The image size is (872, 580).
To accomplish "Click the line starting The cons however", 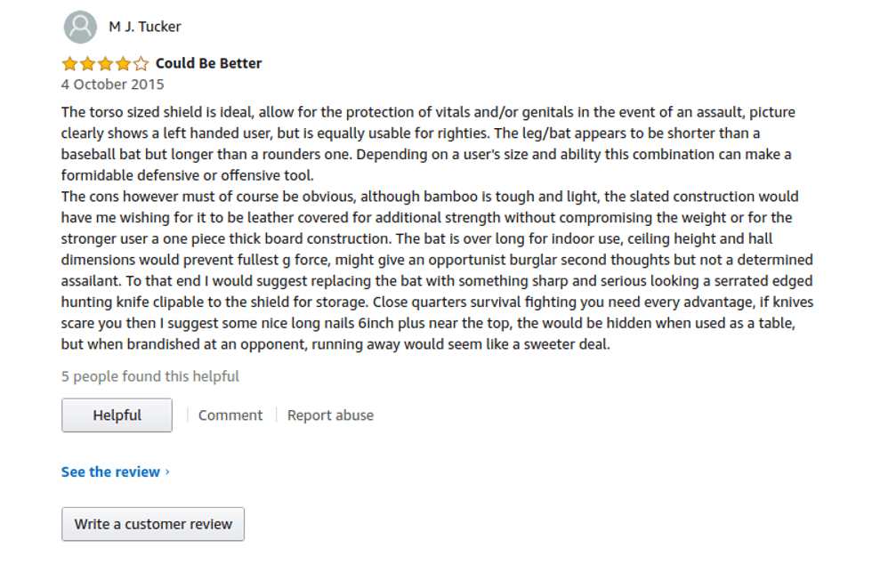I will tap(429, 197).
